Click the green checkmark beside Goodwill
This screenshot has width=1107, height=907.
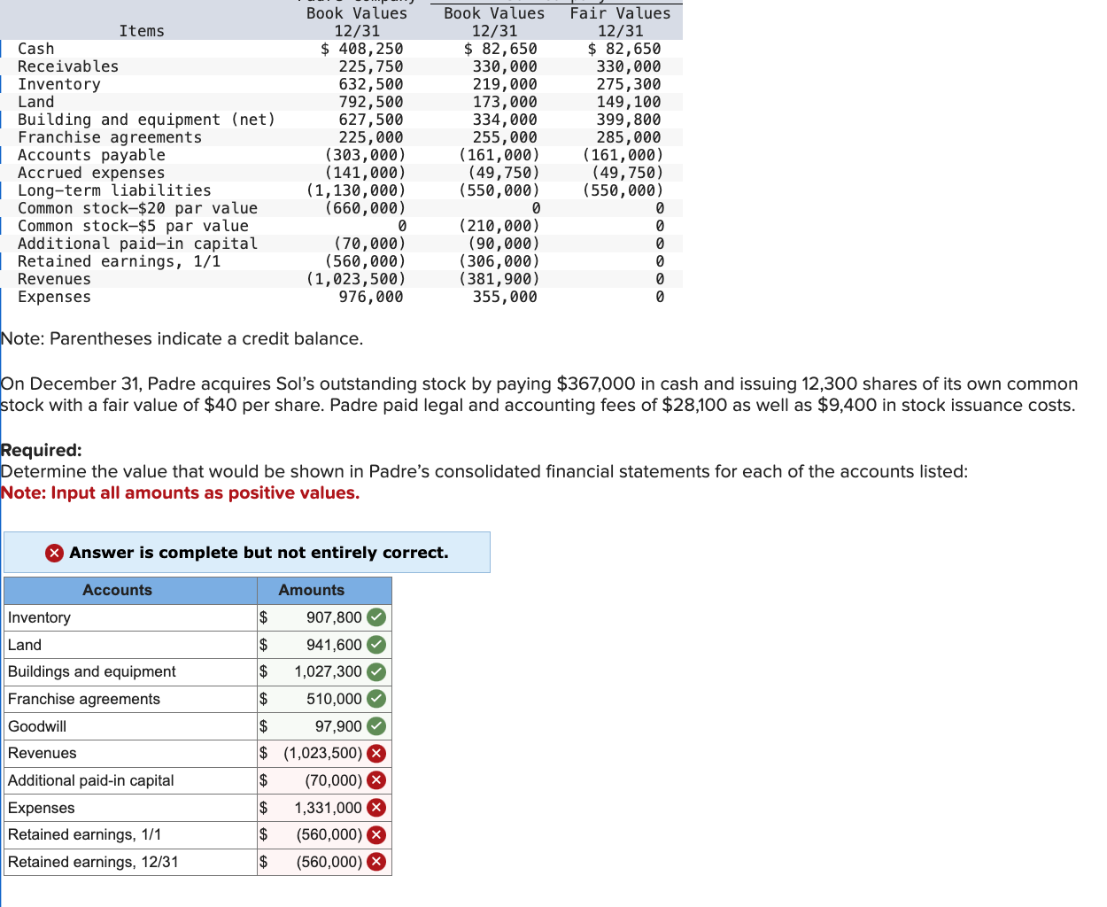click(375, 726)
